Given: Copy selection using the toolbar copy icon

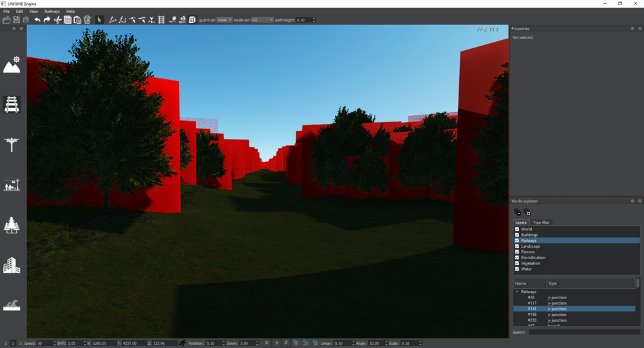Looking at the screenshot, I should click(x=68, y=20).
